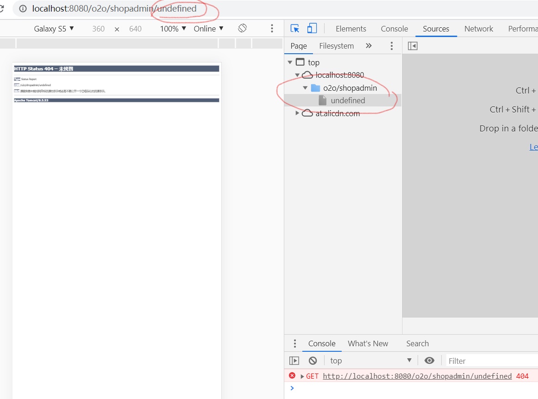
Task: Select the Sources tab
Action: click(x=436, y=29)
